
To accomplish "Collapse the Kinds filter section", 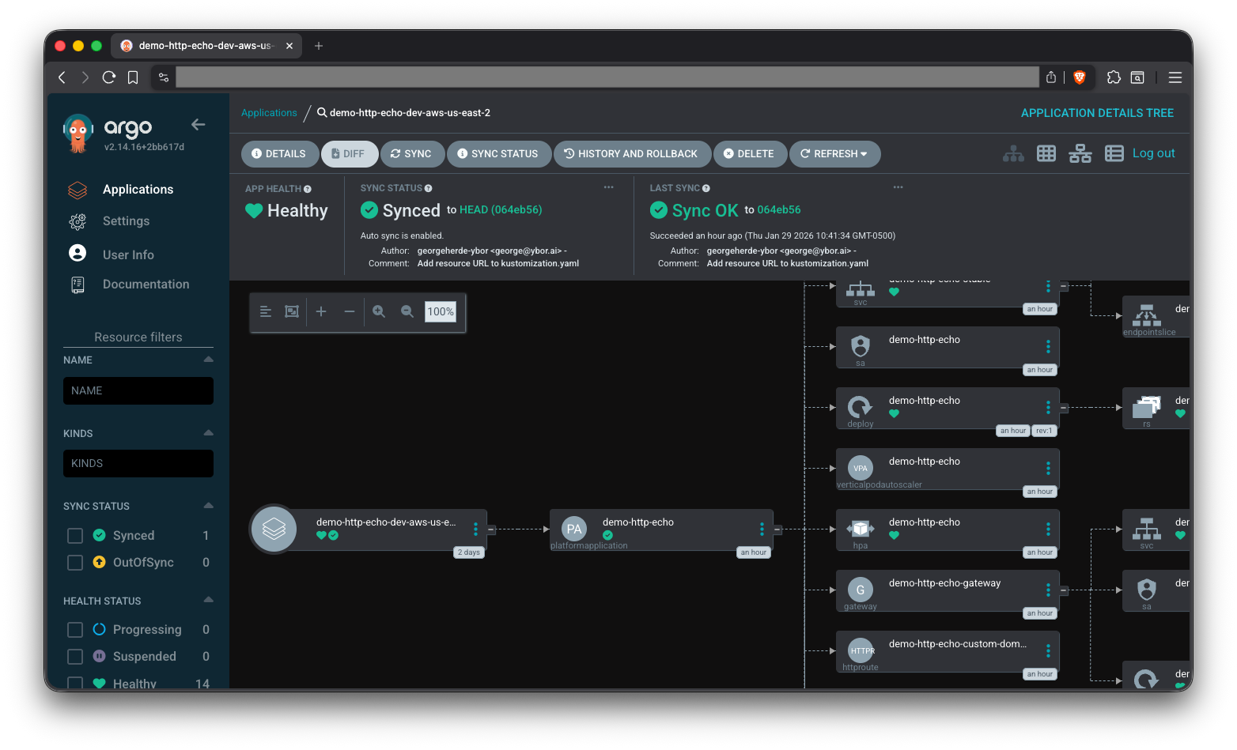I will 208,433.
